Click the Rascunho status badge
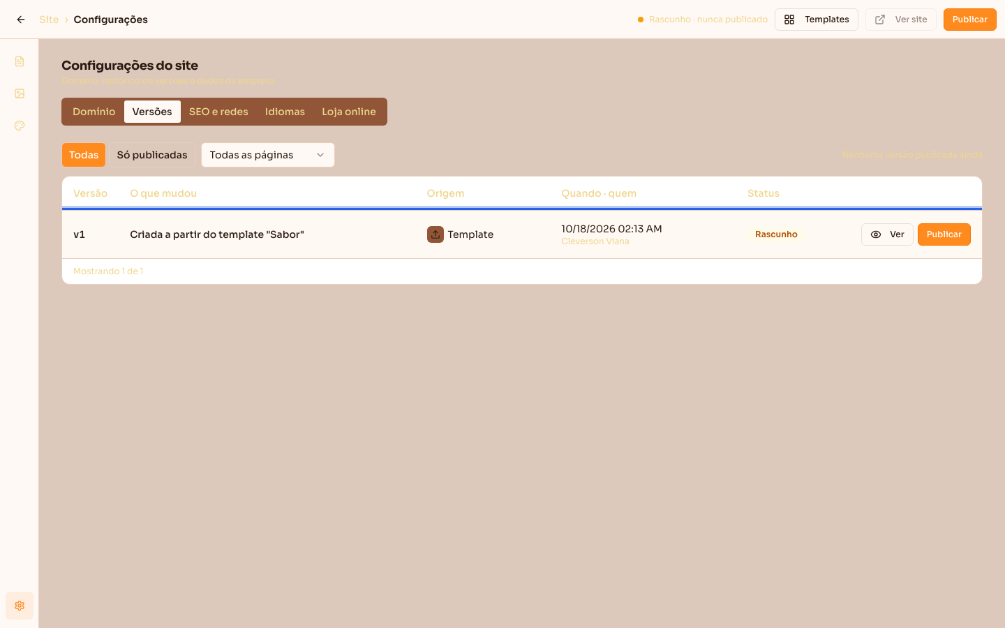Screen dimensions: 1005x628 click(776, 234)
